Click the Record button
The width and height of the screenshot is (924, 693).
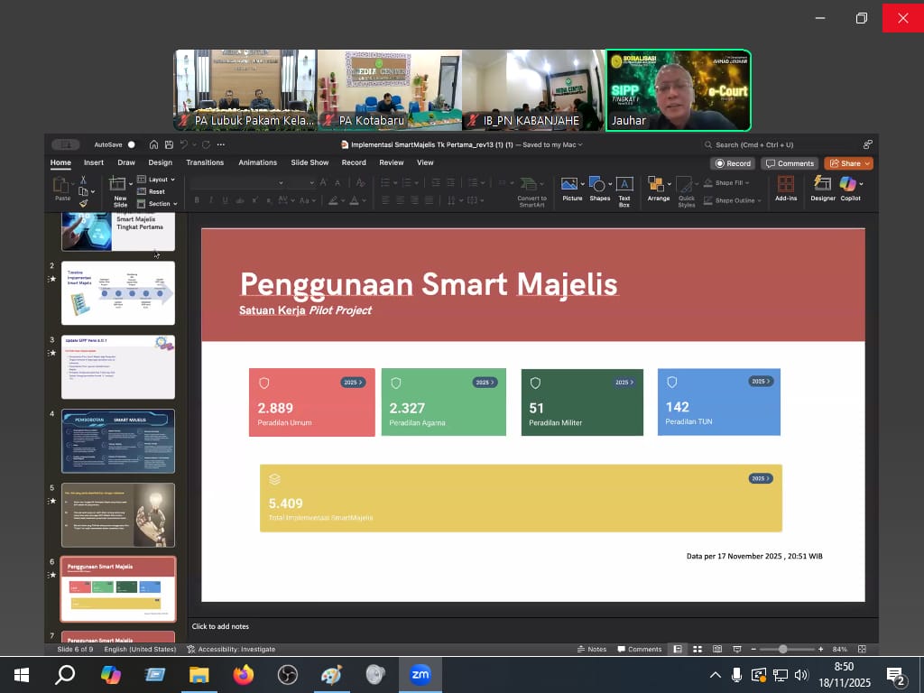point(733,163)
